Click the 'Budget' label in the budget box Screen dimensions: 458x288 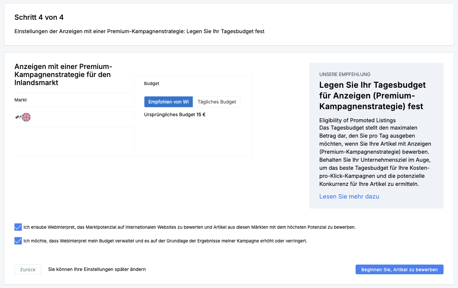(x=151, y=83)
